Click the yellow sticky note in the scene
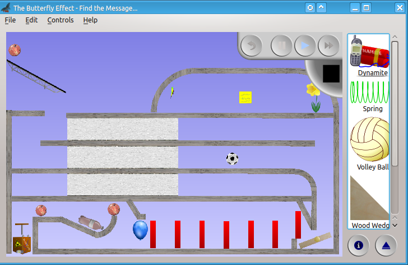 245,97
